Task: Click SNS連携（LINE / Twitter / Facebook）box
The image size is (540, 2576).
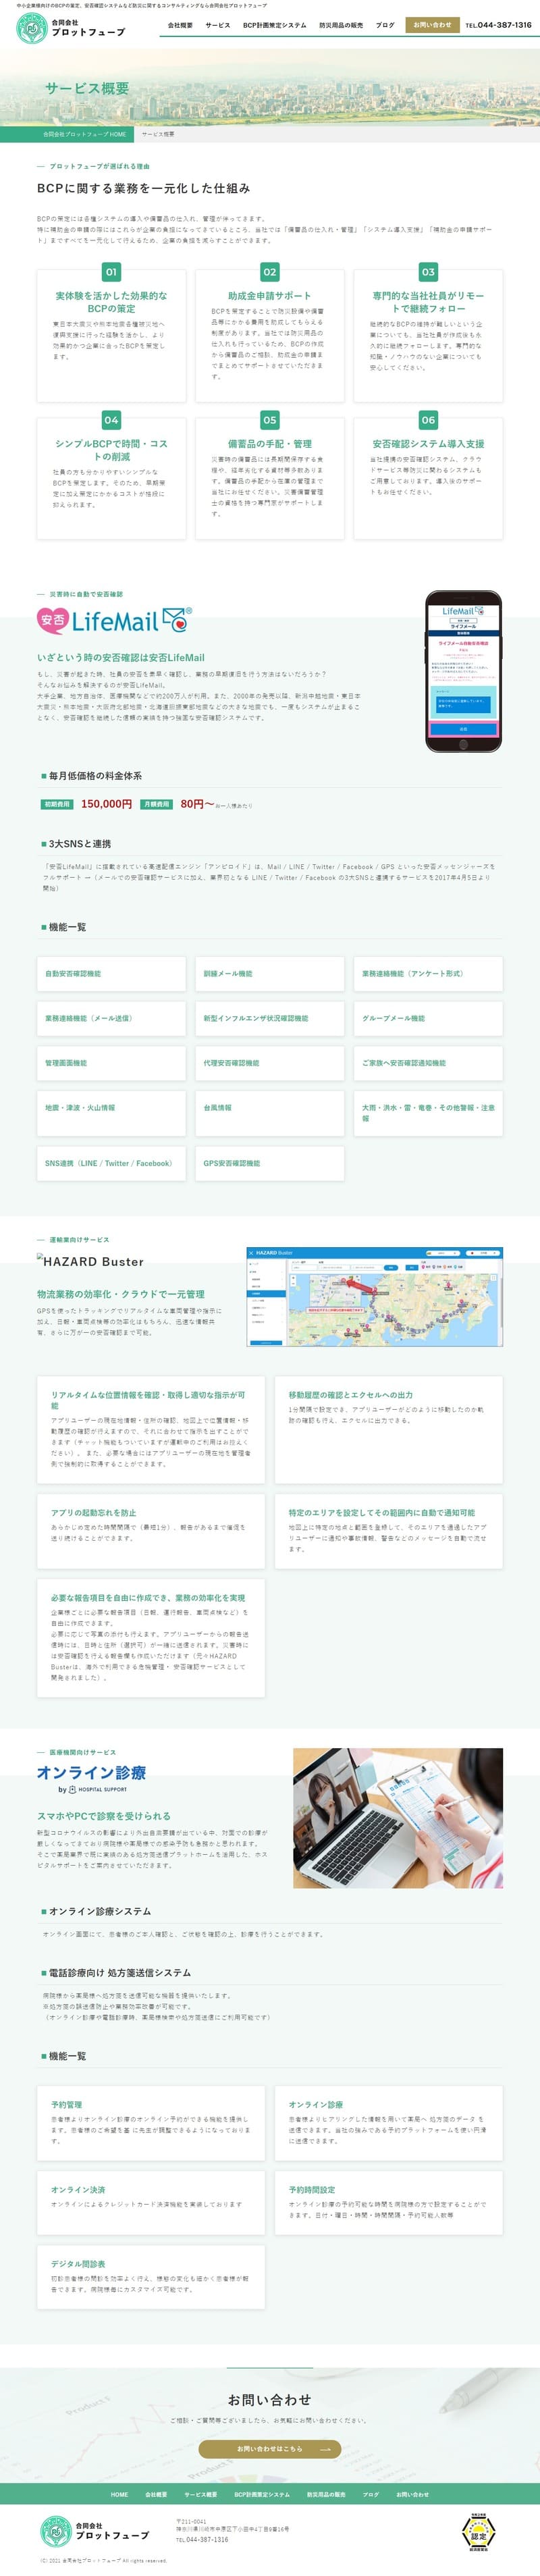Action: click(111, 1164)
